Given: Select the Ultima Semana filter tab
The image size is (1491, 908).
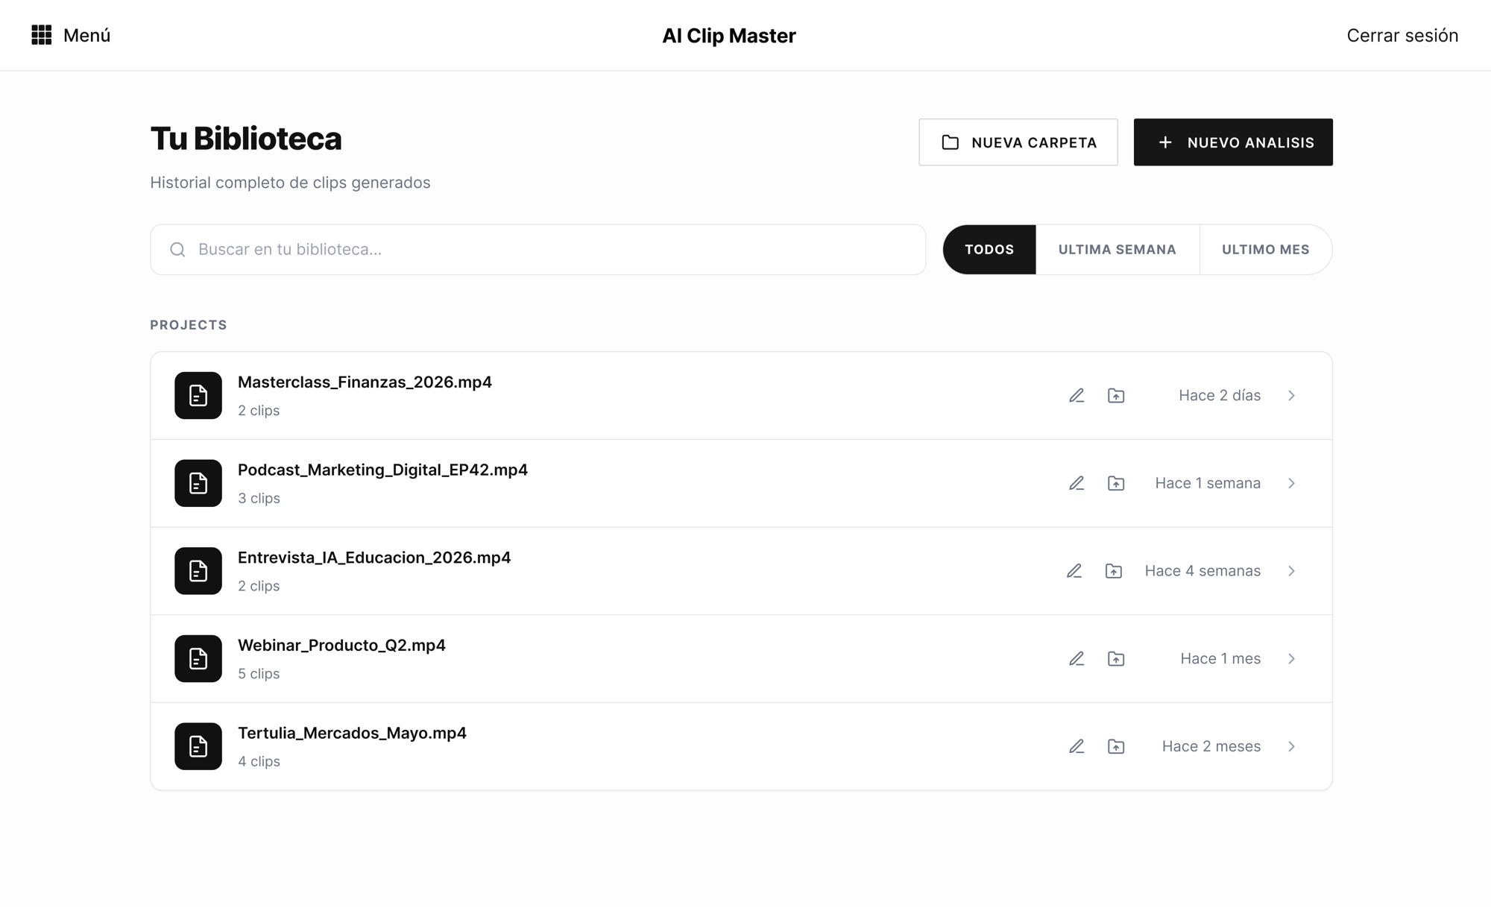Looking at the screenshot, I should coord(1118,250).
